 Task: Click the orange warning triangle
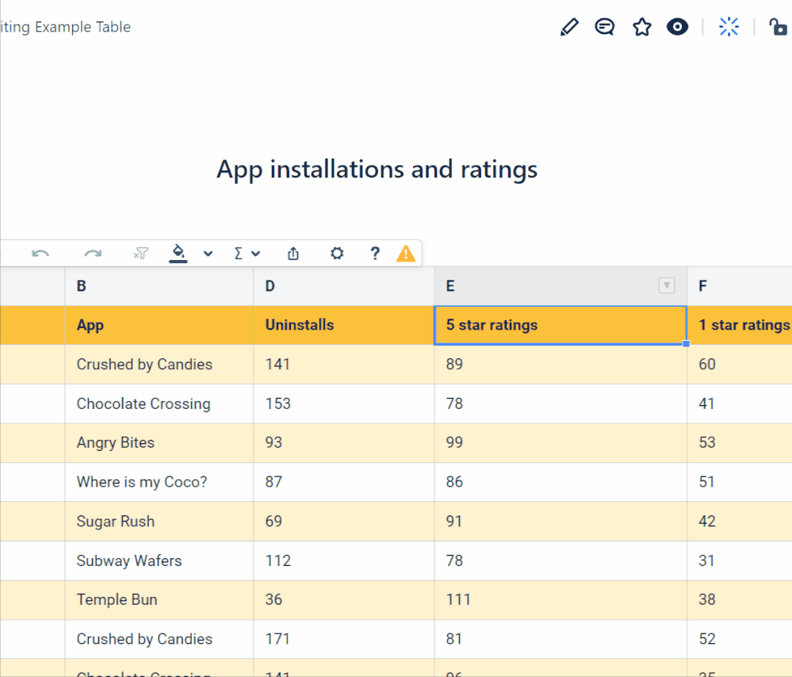tap(406, 253)
